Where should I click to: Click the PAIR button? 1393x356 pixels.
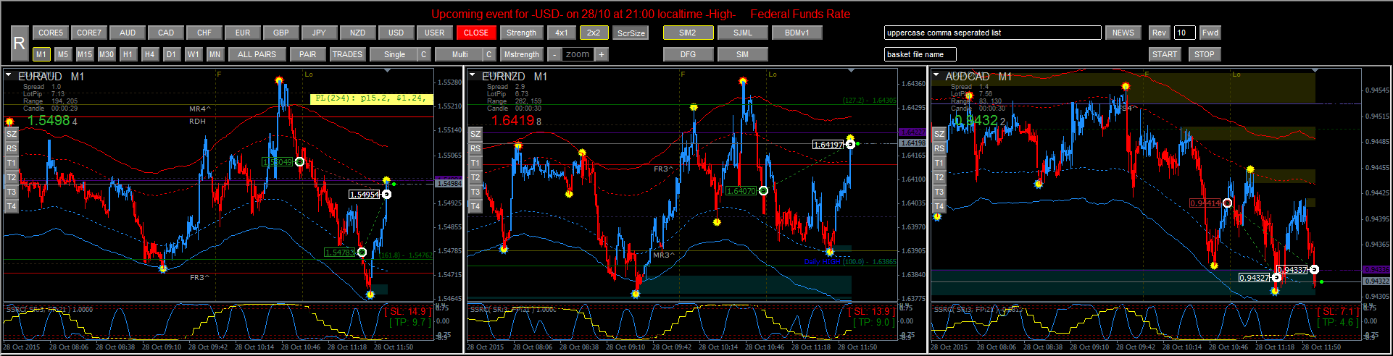pos(308,54)
